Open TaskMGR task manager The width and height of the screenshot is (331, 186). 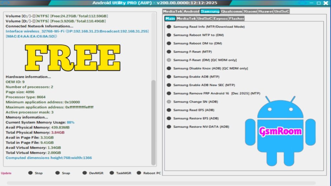[112, 173]
